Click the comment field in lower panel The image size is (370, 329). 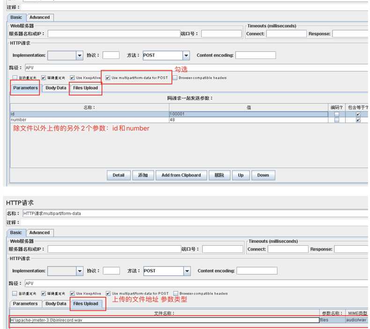(195, 222)
